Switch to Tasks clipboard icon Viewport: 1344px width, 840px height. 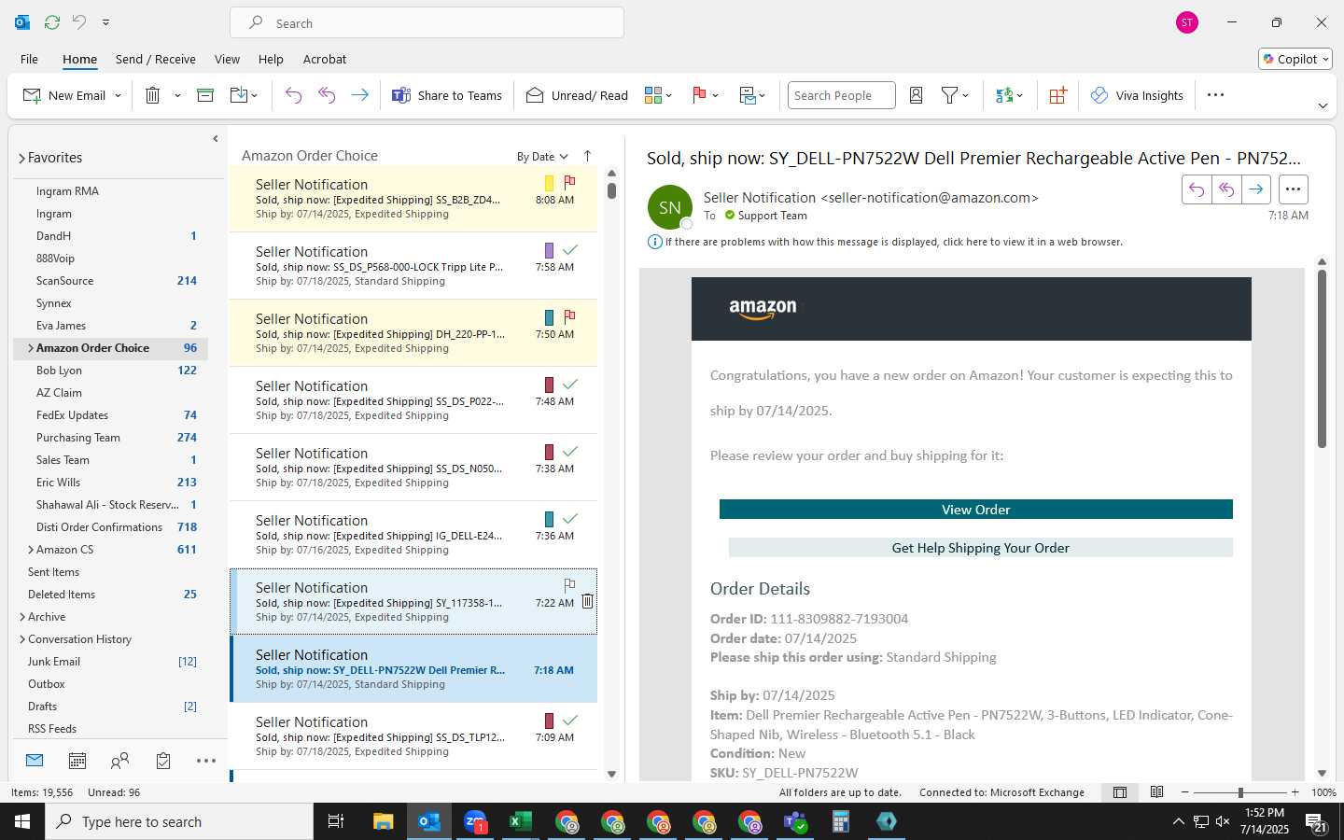(163, 761)
